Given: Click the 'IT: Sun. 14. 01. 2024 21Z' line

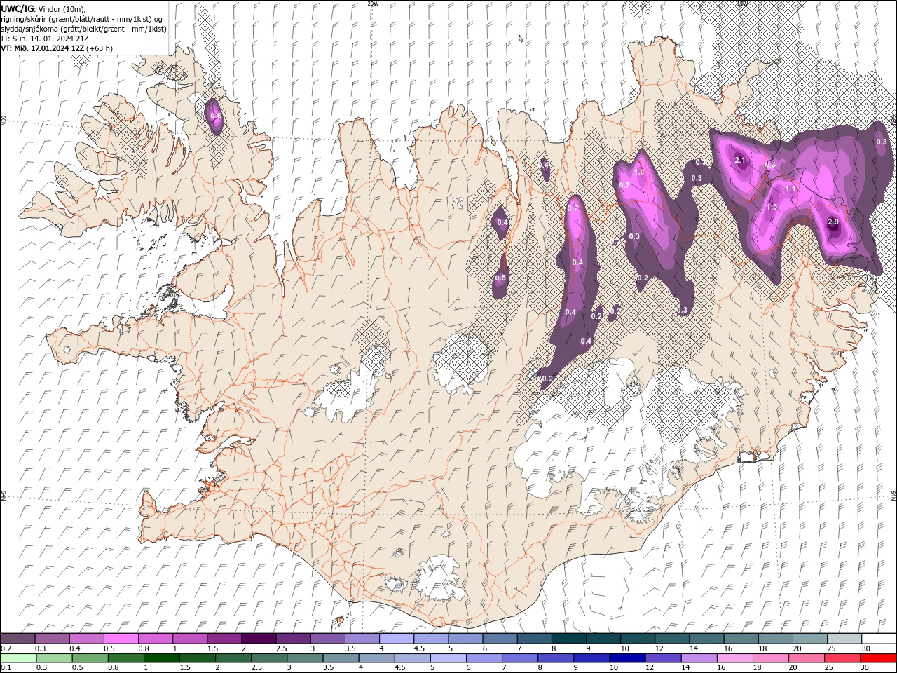Looking at the screenshot, I should tap(43, 39).
